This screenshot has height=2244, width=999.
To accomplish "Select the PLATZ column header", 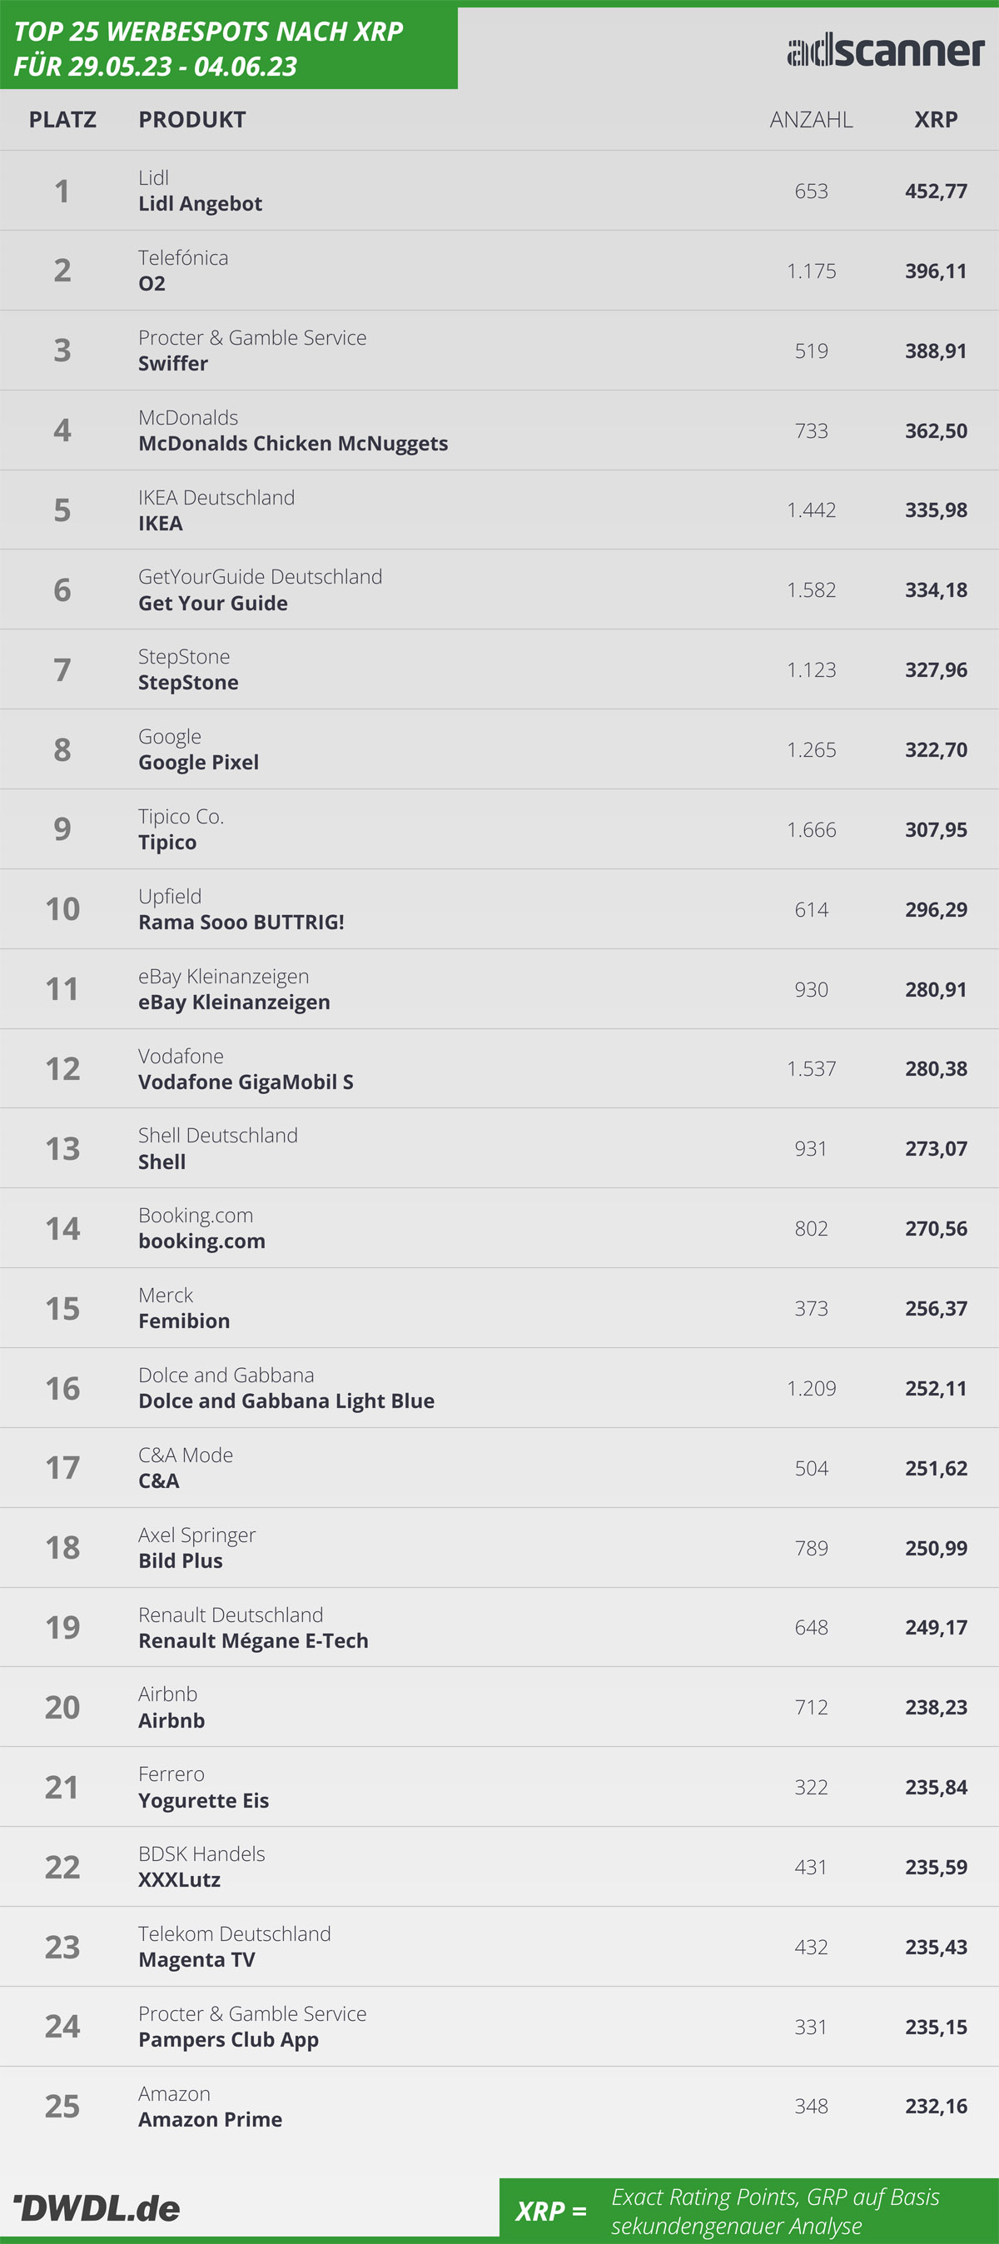I will pos(62,119).
